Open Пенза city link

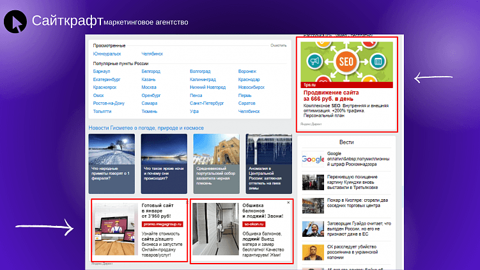tap(196, 95)
